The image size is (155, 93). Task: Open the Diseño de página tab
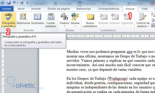coord(59,9)
